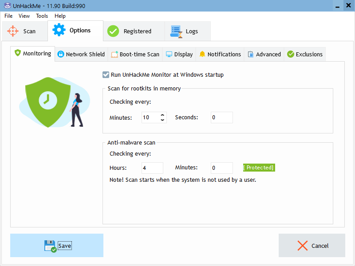Open the Tools menu
Viewport: 355px width, 266px height.
(x=42, y=16)
